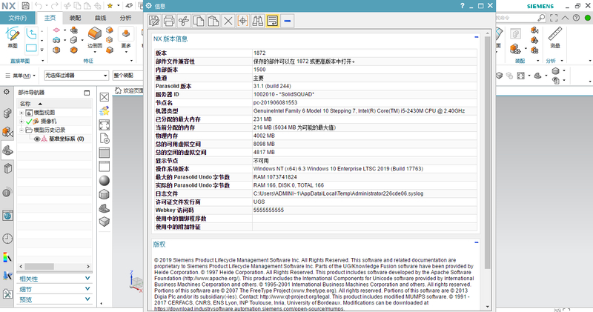Toggle the eye visibility of 基准坐标系
The image size is (593, 312).
(x=38, y=139)
